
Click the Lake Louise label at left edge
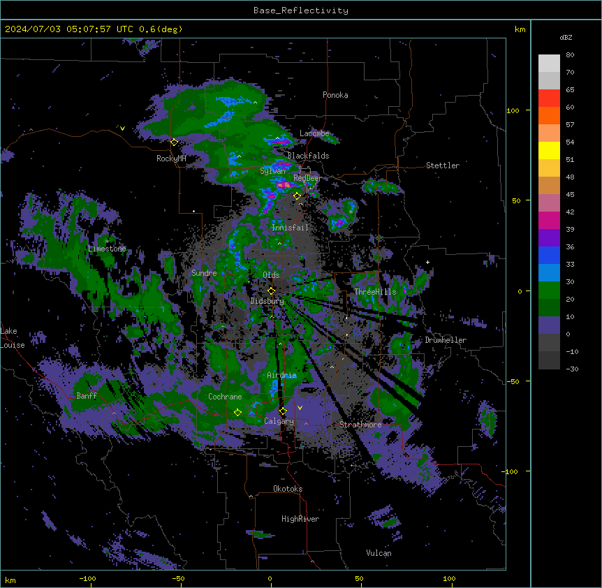coord(13,338)
